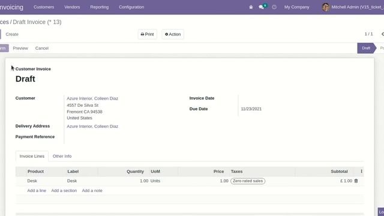Click price cell 1.00 beside Zero rated sales

coord(224,181)
